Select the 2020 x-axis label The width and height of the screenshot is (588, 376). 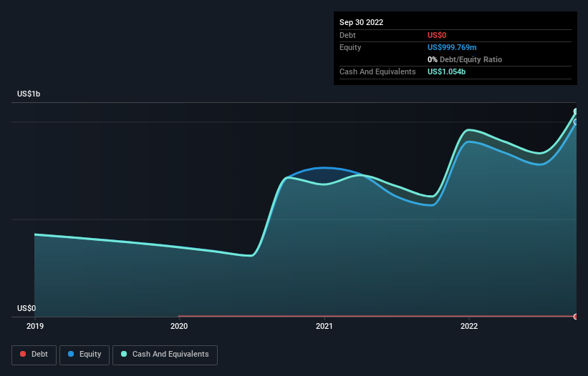click(x=179, y=326)
